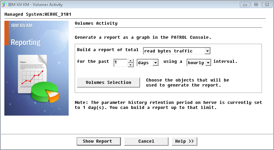The height and width of the screenshot is (150, 274).
Task: Click the note about retention period
Action: click(168, 105)
